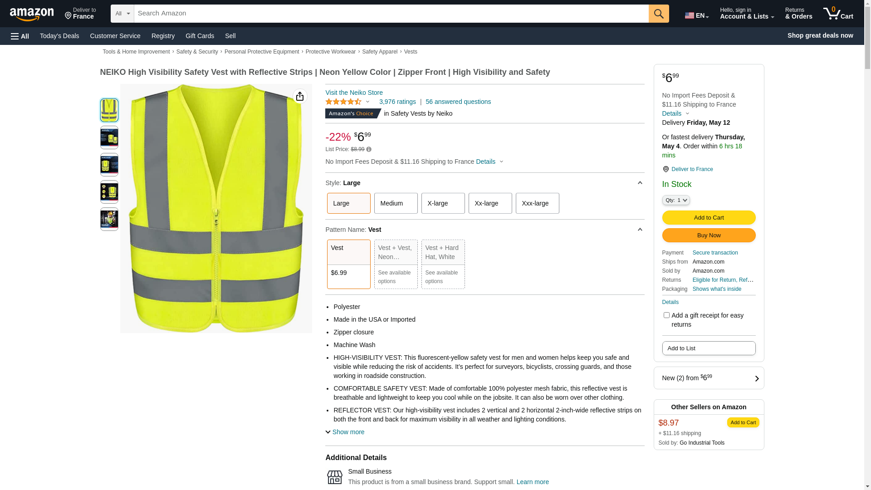This screenshot has width=871, height=490.
Task: Collapse the Pattern Name section chevron
Action: (640, 230)
